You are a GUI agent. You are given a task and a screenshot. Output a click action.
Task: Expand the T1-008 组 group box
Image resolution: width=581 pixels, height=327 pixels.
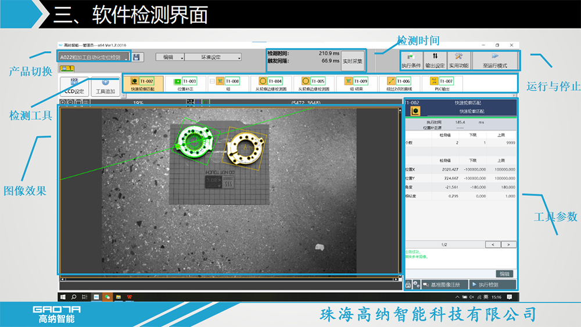(212, 81)
